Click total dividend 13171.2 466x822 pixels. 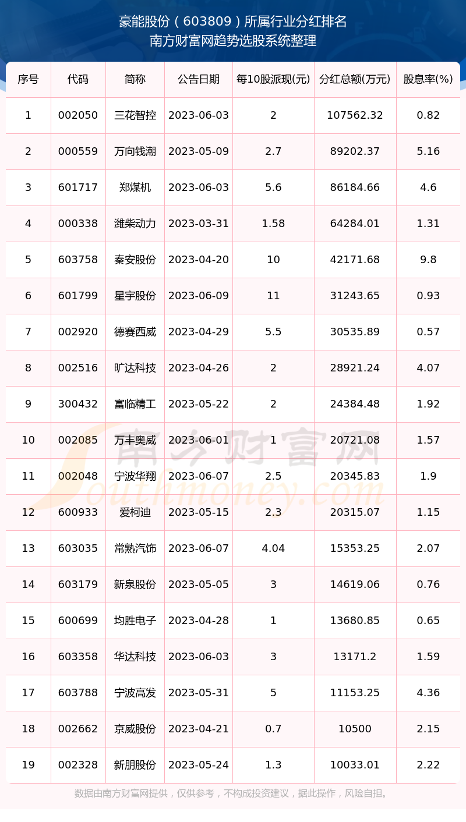(355, 657)
